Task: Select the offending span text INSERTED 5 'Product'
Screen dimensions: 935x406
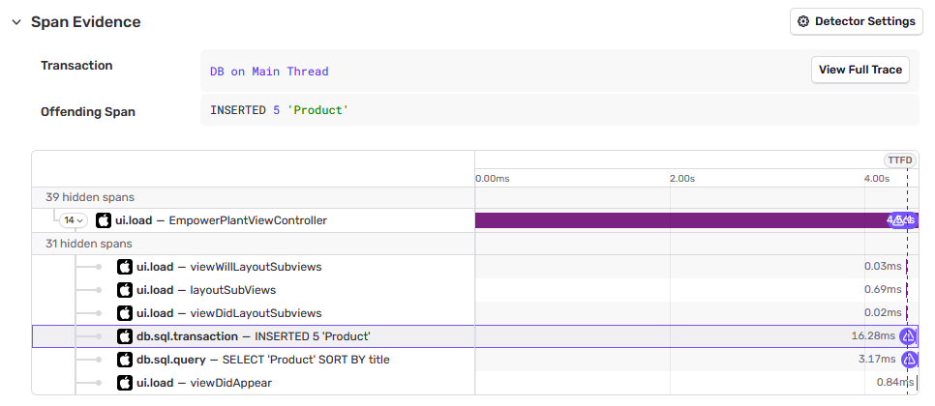Action: click(x=279, y=110)
